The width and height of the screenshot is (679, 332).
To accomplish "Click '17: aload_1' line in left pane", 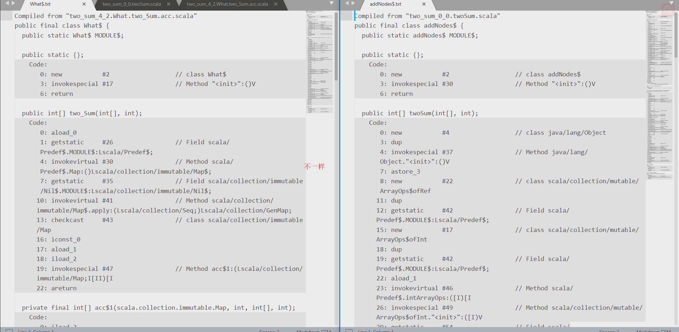I will [x=57, y=249].
